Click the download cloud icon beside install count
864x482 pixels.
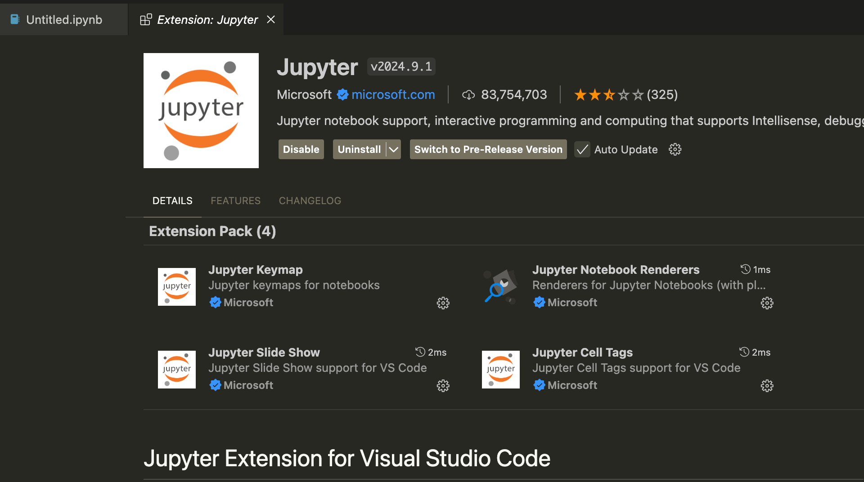tap(468, 95)
